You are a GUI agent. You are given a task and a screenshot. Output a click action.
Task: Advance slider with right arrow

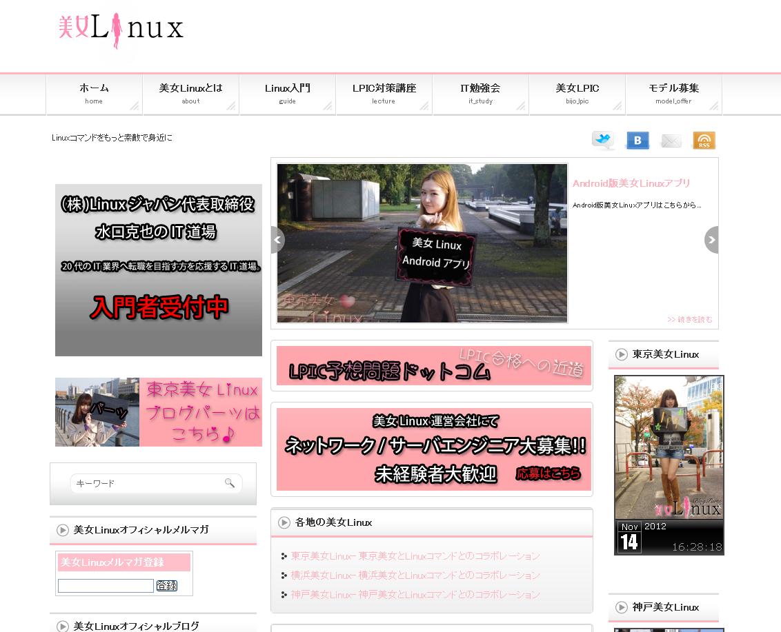point(711,240)
